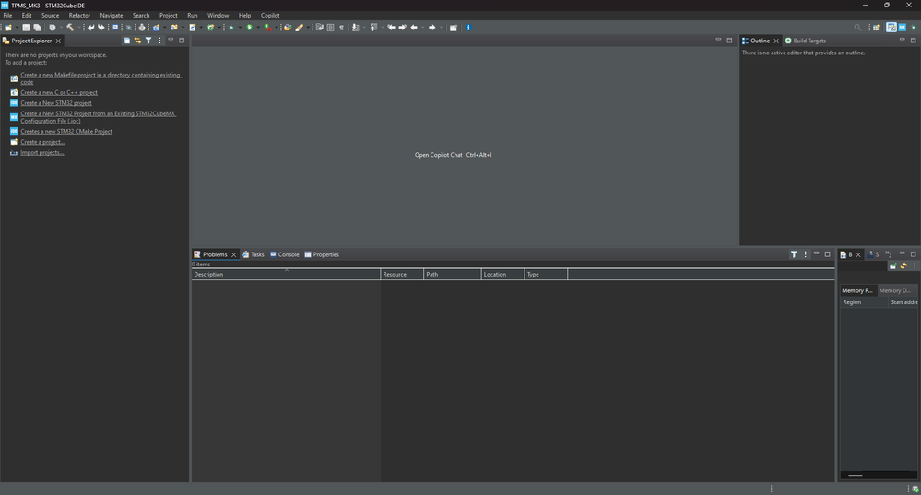Click the Region column header in Build Analyzer

(864, 301)
